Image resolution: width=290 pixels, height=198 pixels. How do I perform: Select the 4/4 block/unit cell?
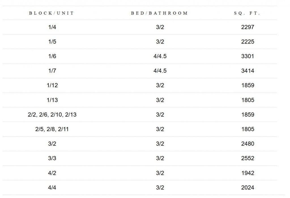52,188
